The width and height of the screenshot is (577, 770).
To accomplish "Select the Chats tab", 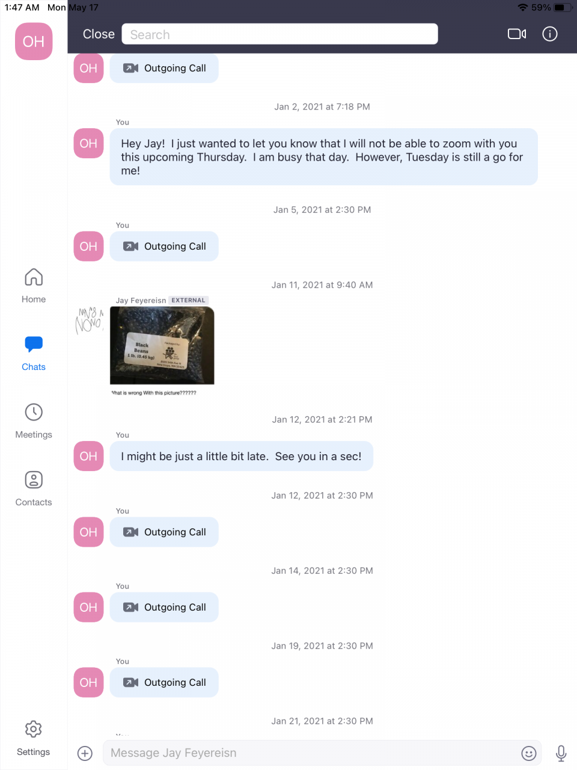I will point(34,353).
